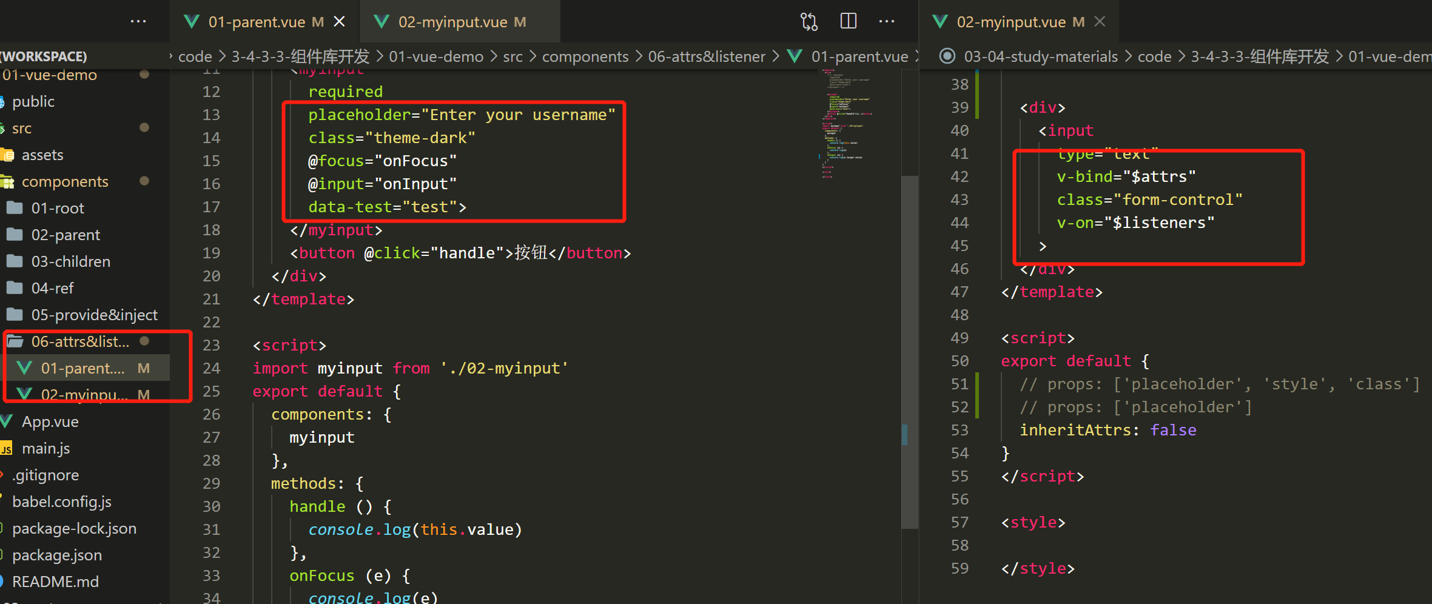Open App.vue from explorer
This screenshot has height=604, width=1432.
click(x=50, y=421)
